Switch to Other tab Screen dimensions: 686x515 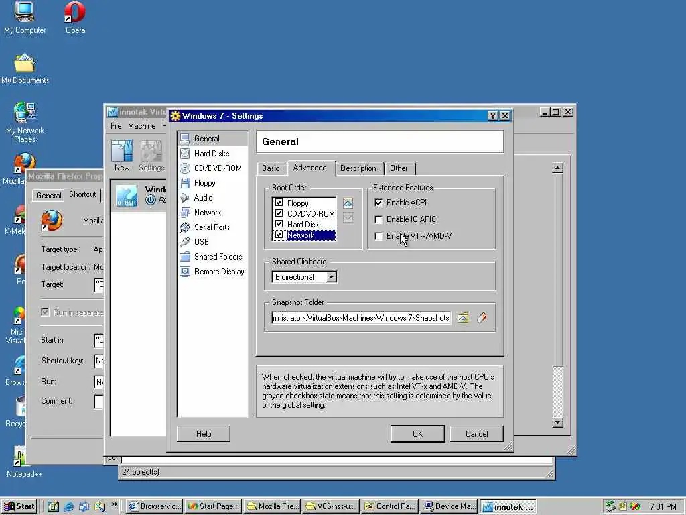click(x=399, y=168)
